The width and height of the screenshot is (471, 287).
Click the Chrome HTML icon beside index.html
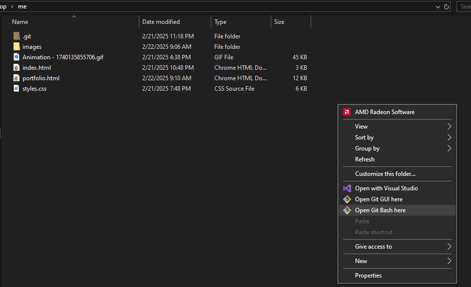[16, 67]
